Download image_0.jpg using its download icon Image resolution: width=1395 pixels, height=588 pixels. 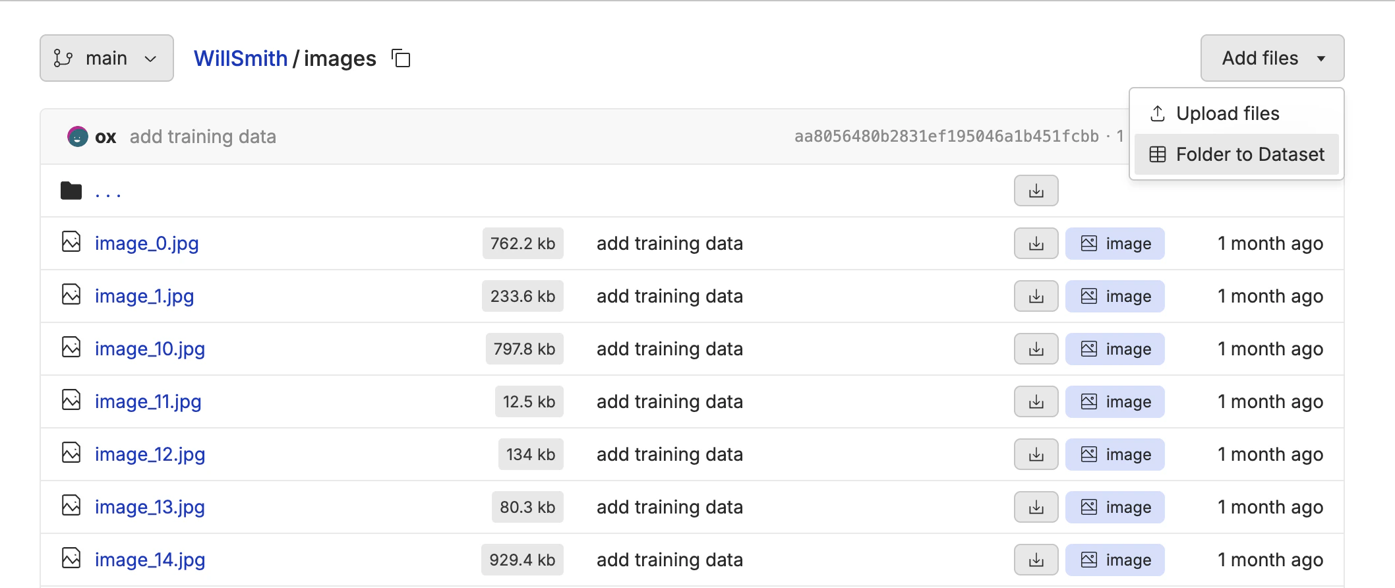pyautogui.click(x=1035, y=243)
